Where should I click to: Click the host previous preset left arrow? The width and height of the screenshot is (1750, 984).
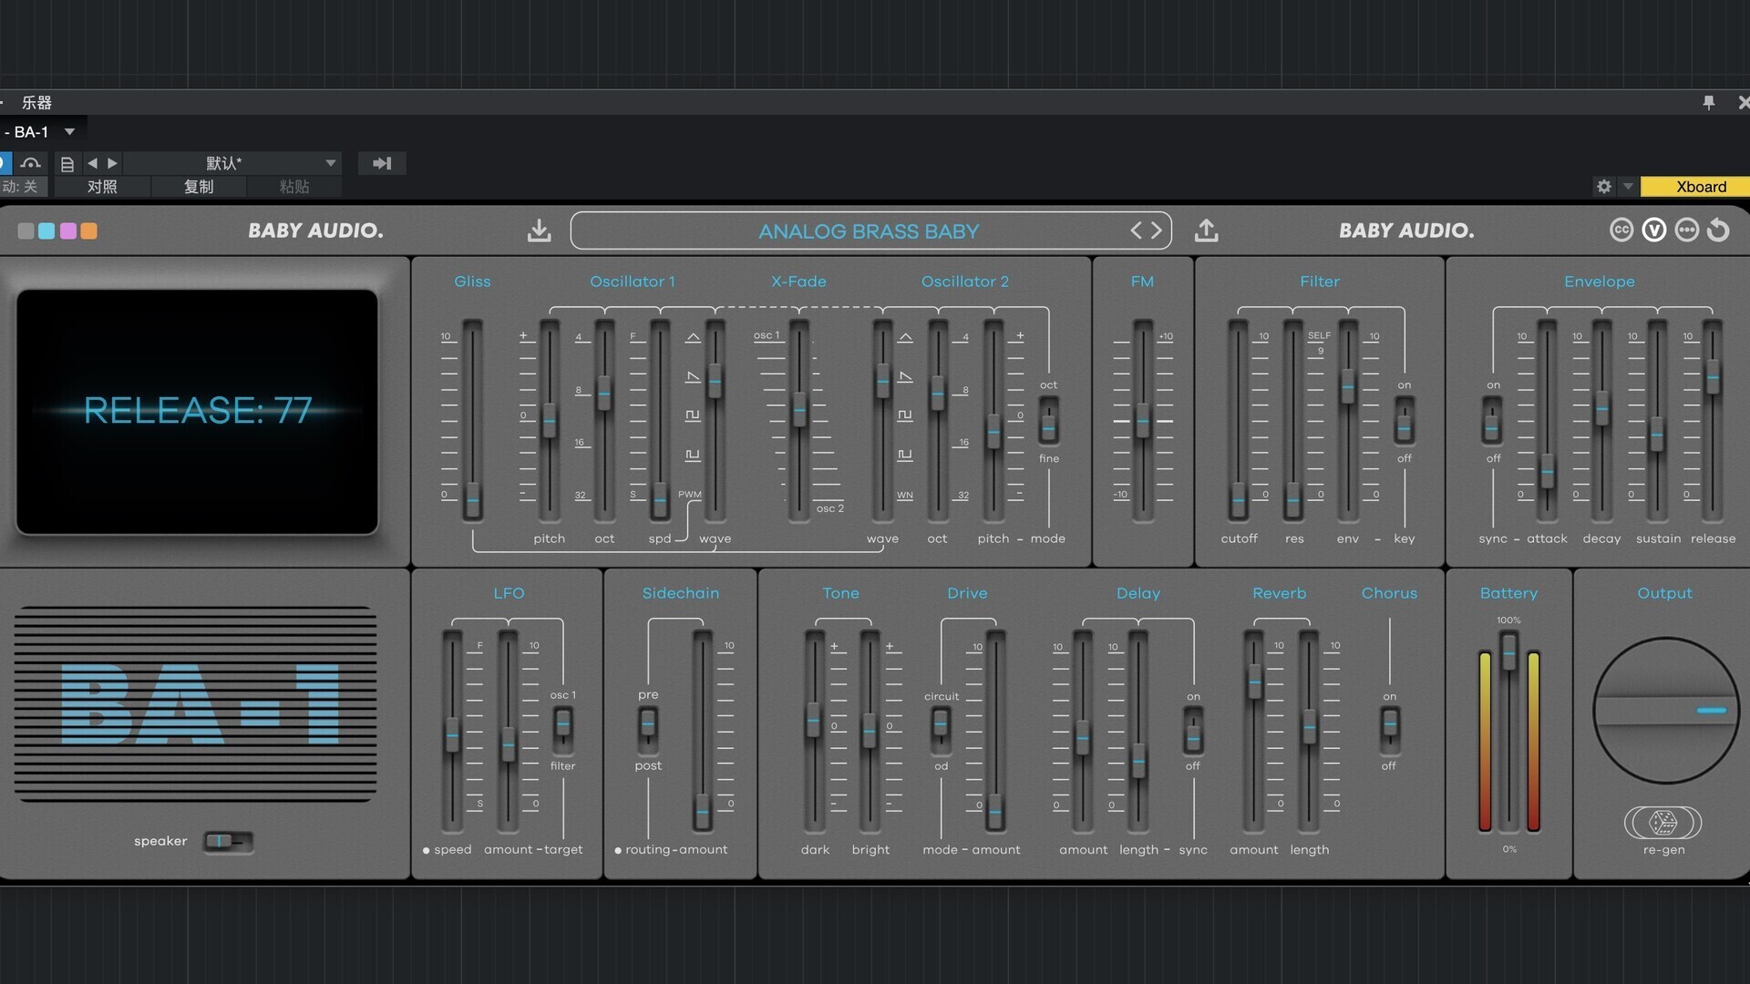point(92,164)
